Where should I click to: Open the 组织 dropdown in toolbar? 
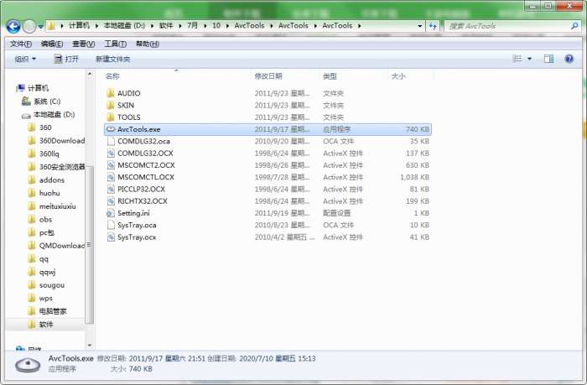pyautogui.click(x=25, y=59)
